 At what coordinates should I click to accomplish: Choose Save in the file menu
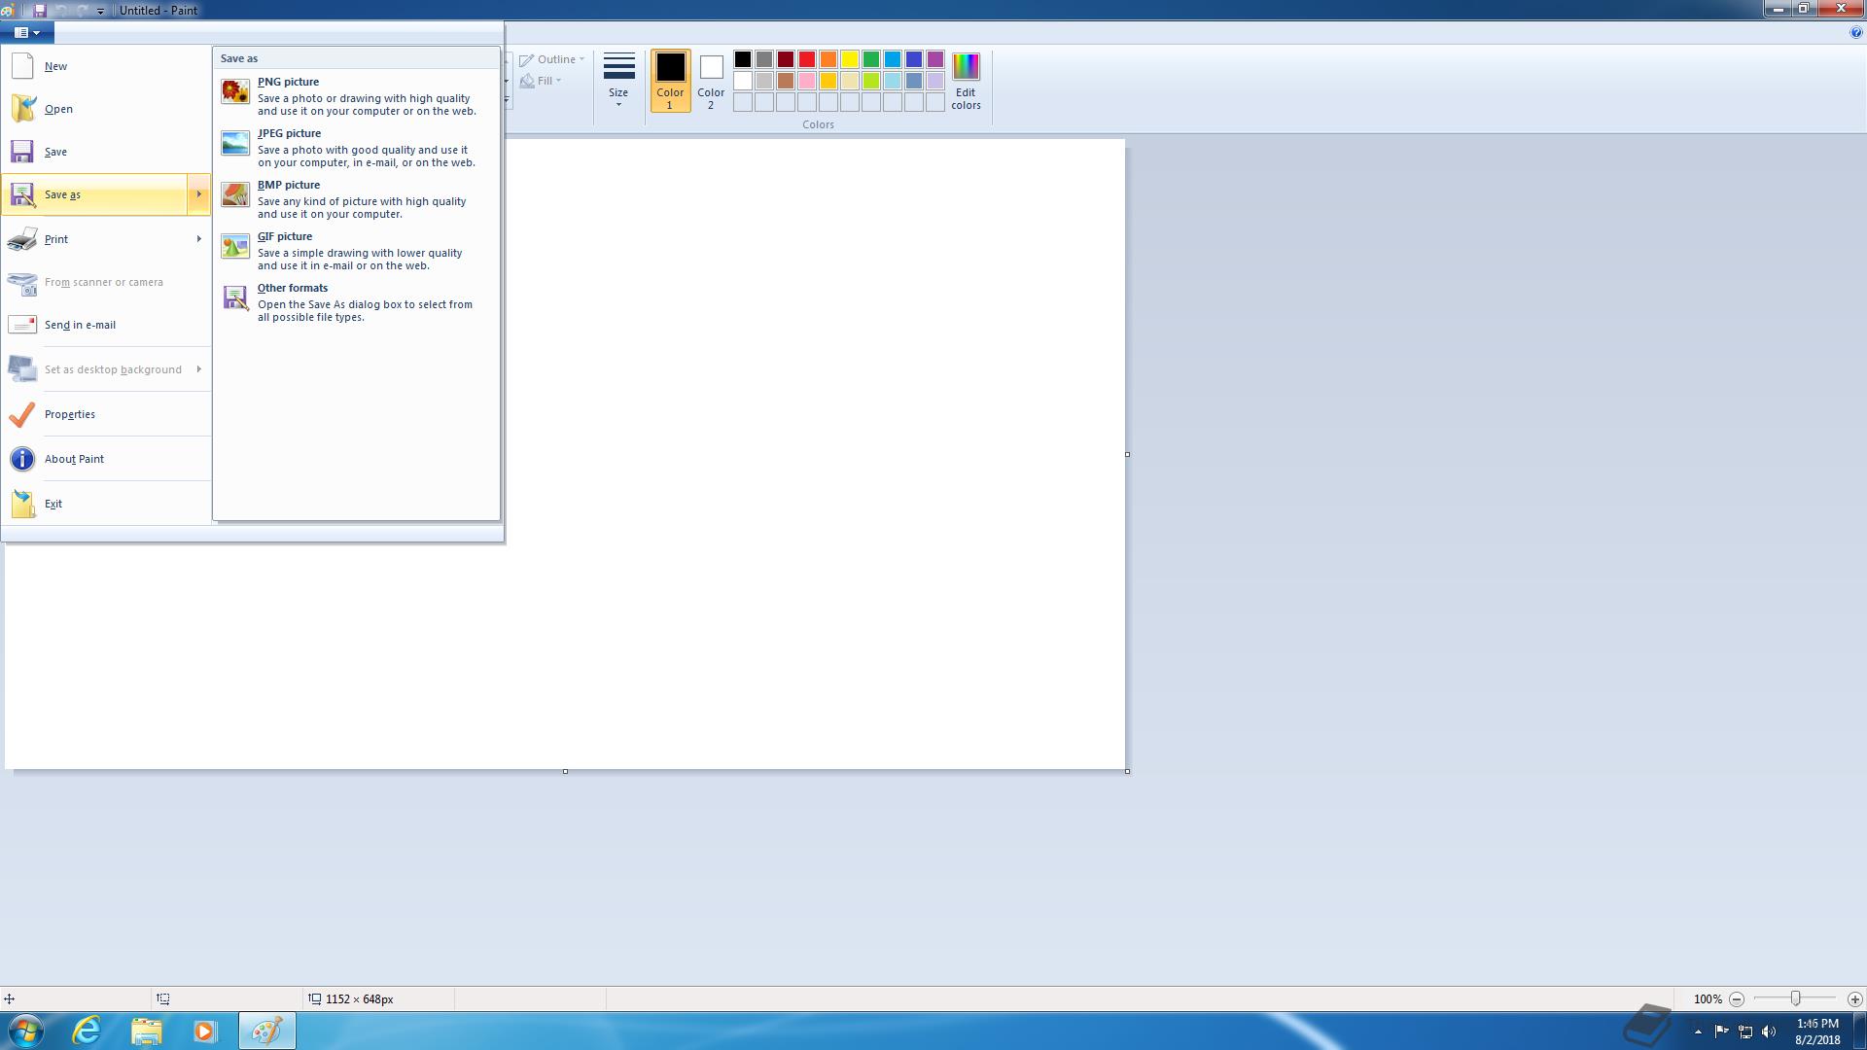click(106, 152)
